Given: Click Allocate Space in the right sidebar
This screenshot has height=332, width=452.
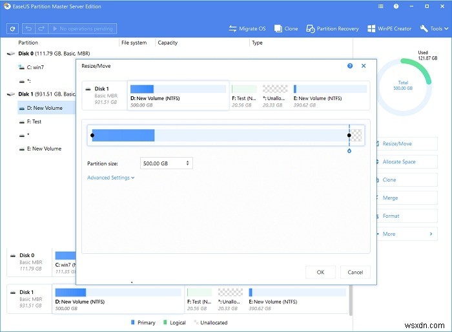Looking at the screenshot, I should [407, 162].
